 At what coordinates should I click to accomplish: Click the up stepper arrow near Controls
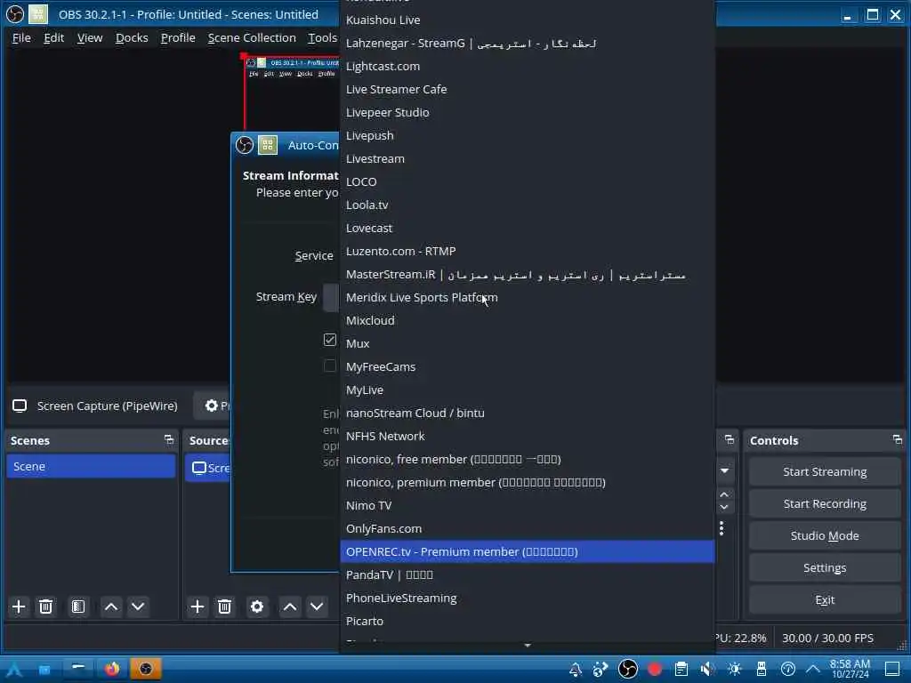(x=724, y=494)
